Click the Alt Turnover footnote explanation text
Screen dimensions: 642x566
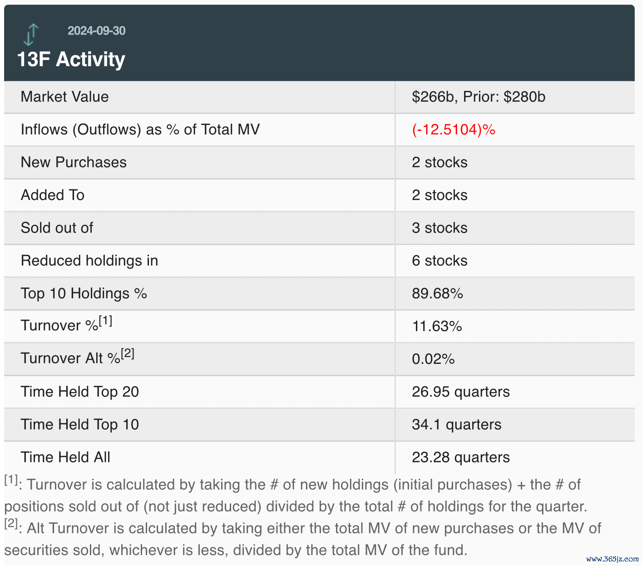coord(303,539)
